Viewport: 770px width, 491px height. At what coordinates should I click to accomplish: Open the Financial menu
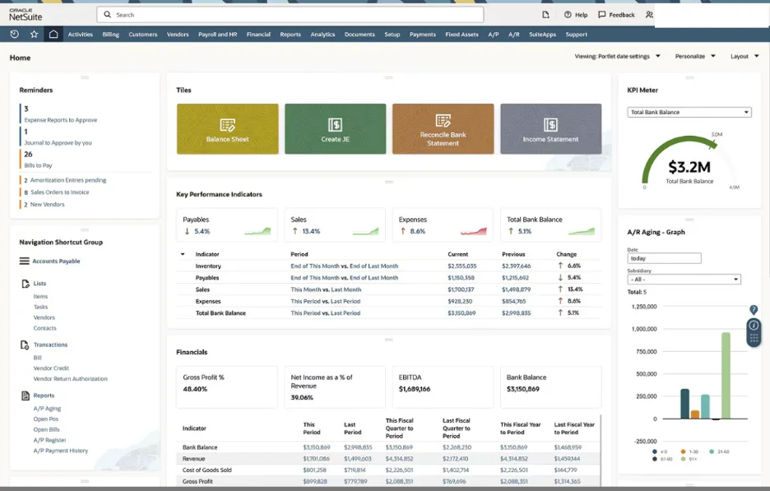258,35
